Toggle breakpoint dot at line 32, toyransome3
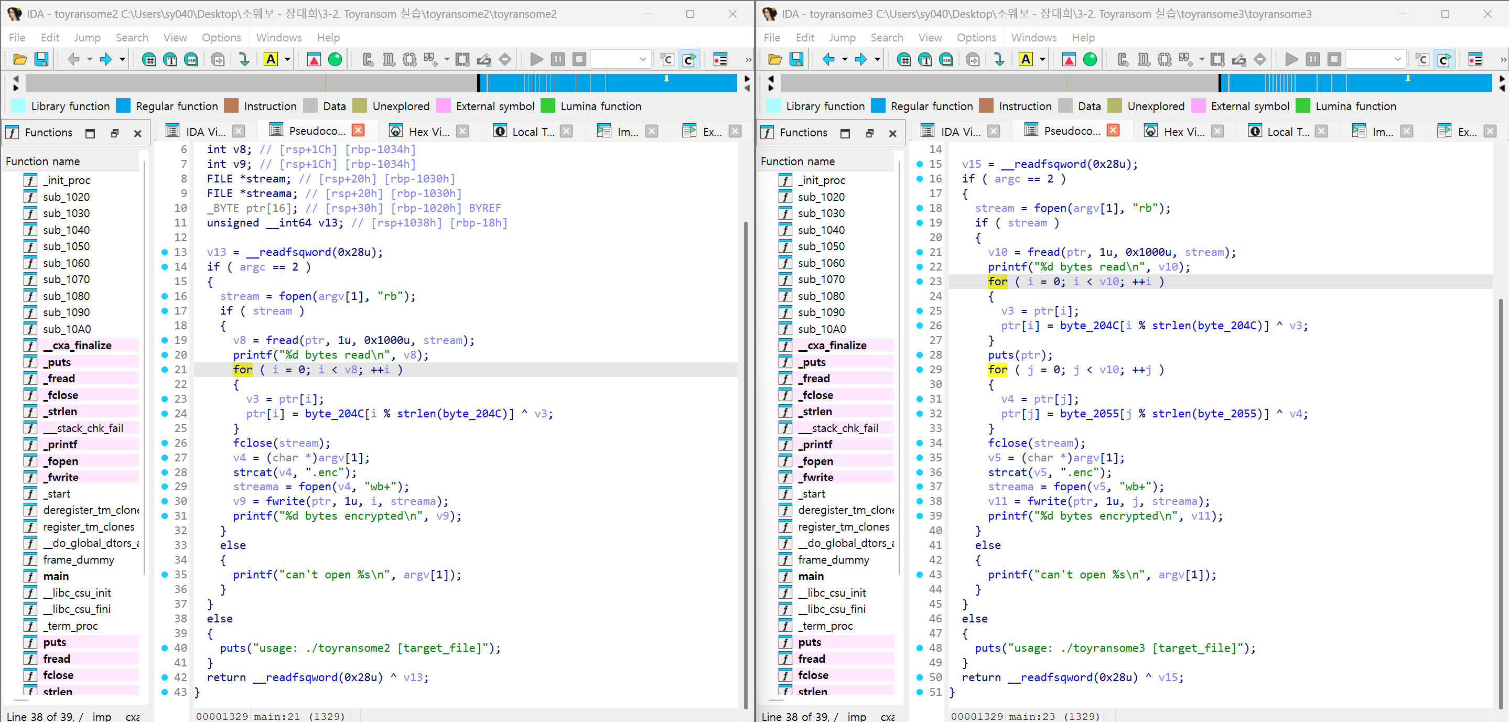The width and height of the screenshot is (1509, 722). click(920, 413)
